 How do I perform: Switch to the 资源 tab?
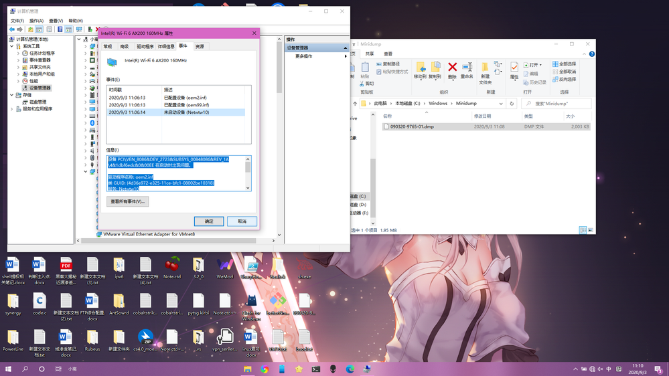200,46
